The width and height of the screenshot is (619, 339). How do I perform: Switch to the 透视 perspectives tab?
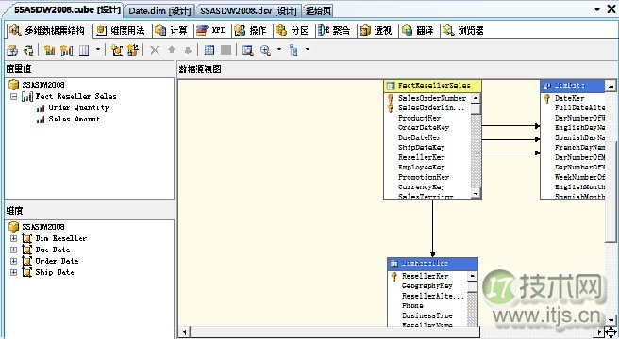coord(376,31)
